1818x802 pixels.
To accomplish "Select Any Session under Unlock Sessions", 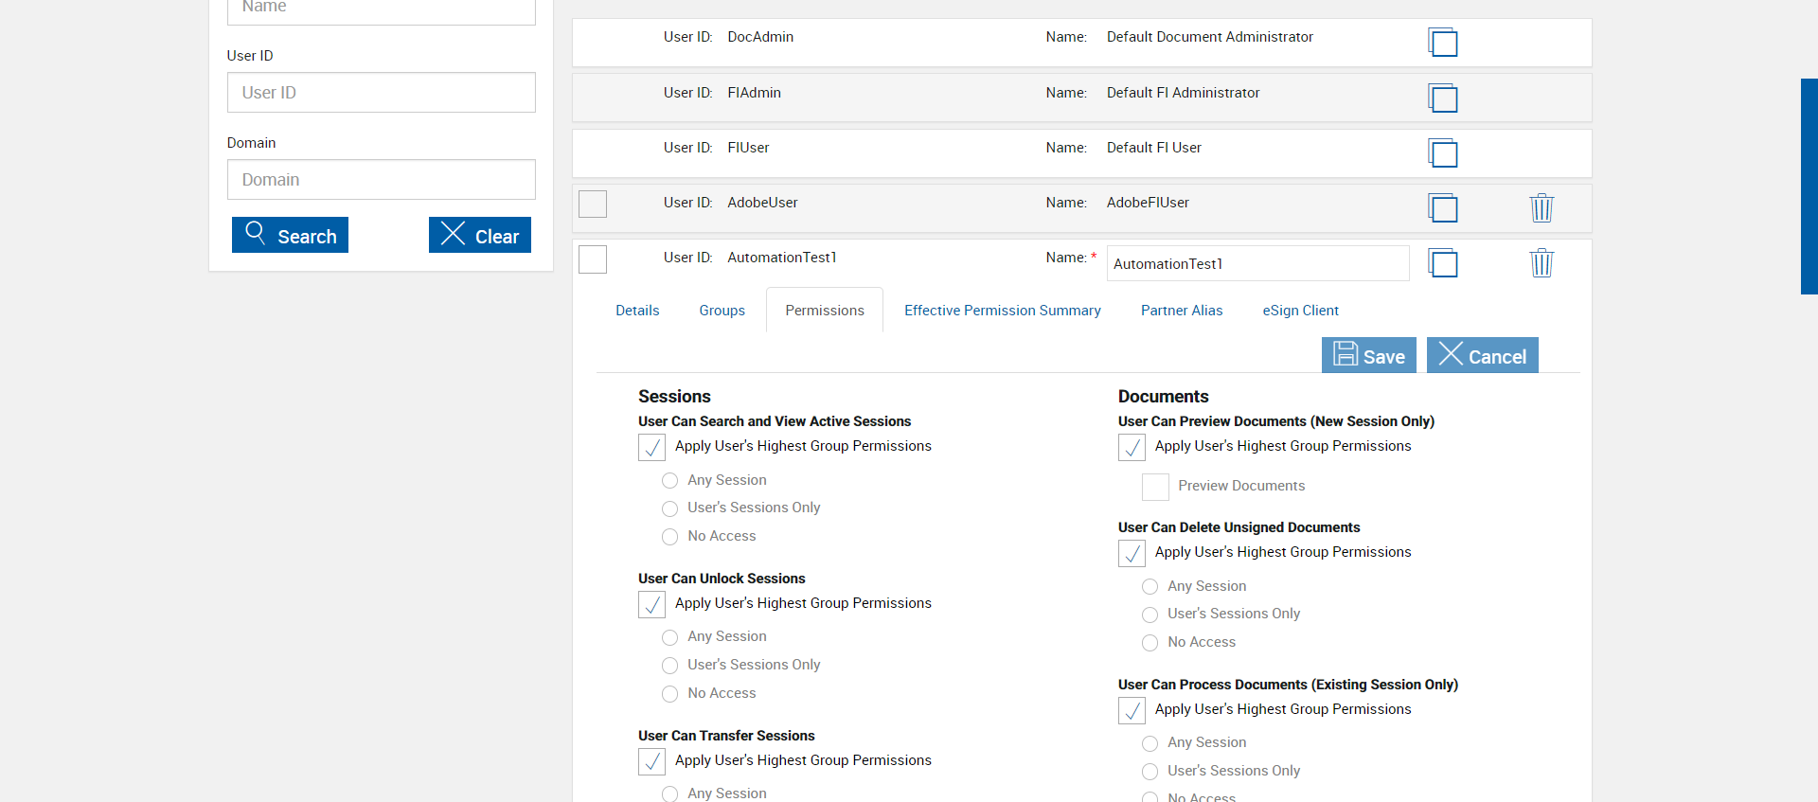I will tap(670, 637).
